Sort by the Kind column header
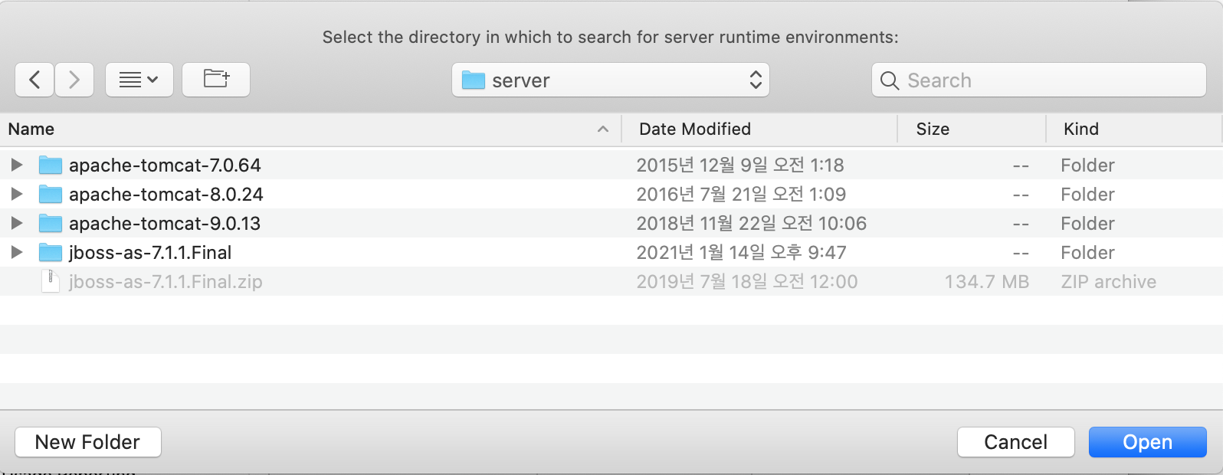 tap(1134, 129)
